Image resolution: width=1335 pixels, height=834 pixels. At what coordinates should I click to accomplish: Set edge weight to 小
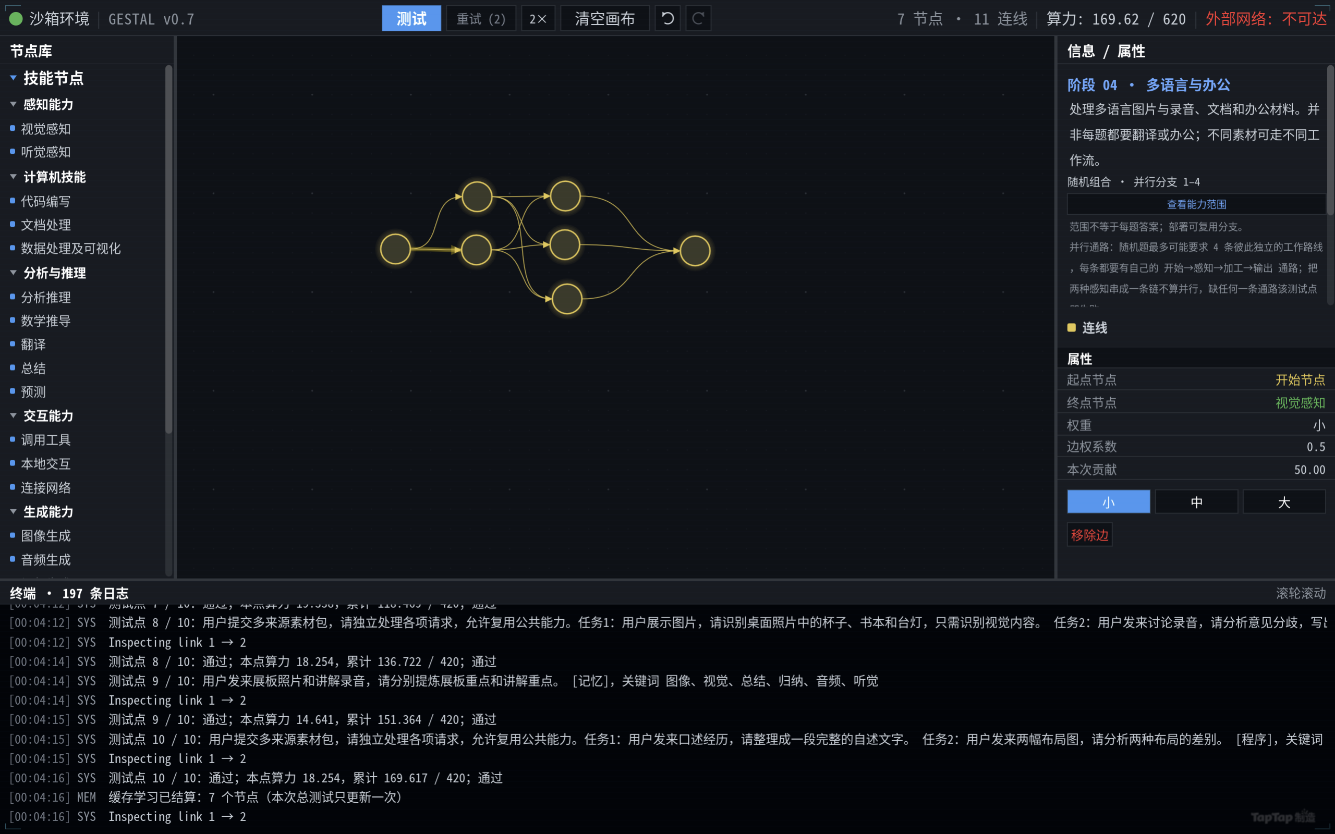point(1108,501)
